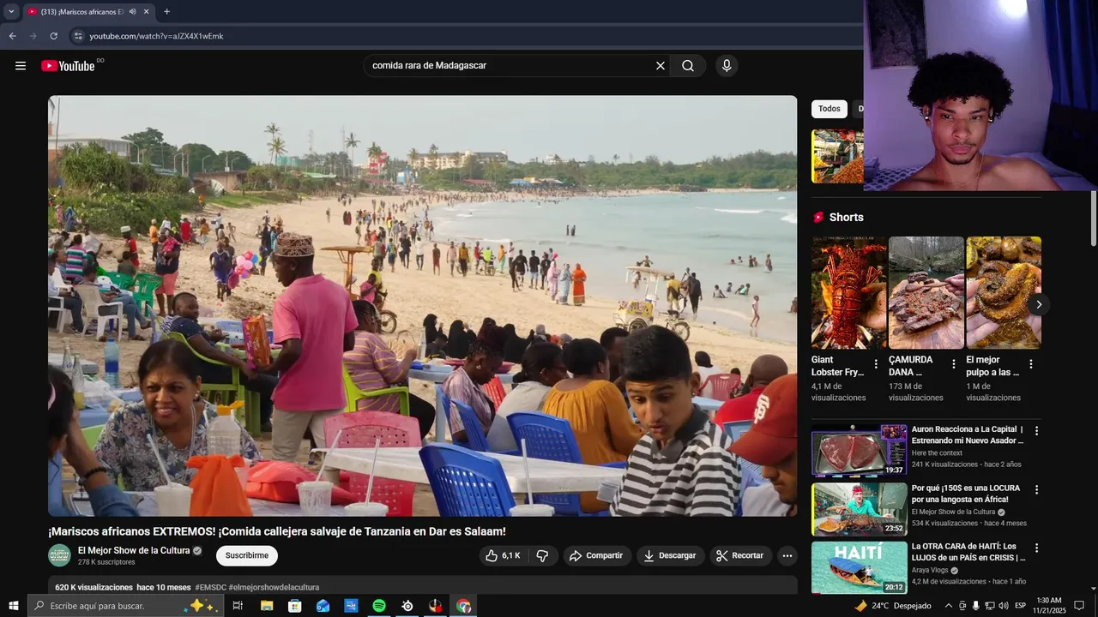
Task: Open options for Giant Lobster Fry short
Action: click(876, 364)
